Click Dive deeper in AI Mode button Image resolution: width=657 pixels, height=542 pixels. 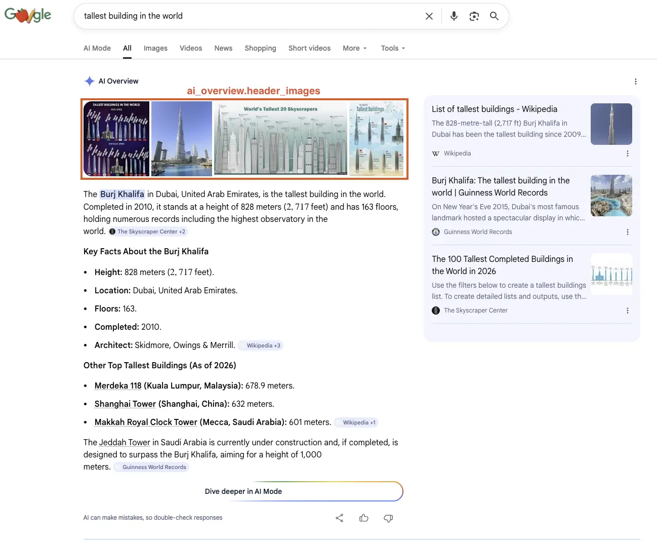click(x=243, y=491)
